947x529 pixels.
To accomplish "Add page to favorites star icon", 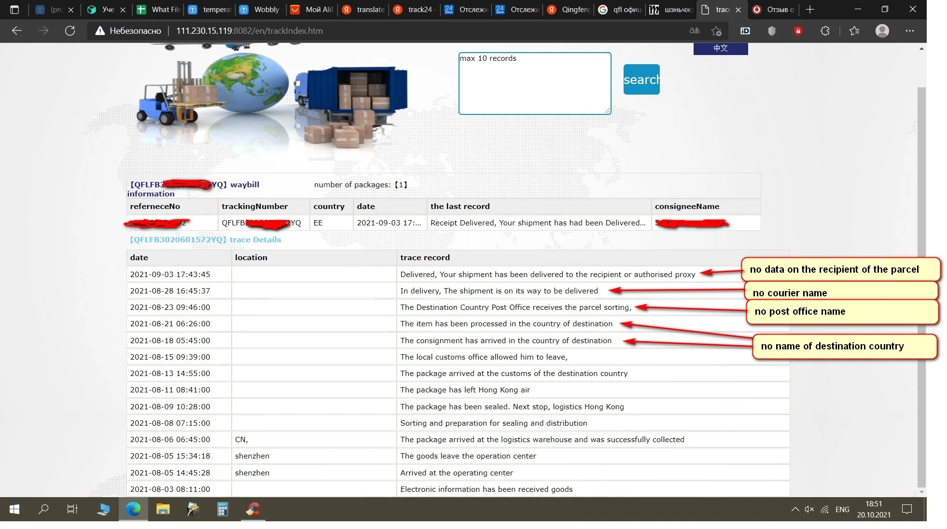I will pyautogui.click(x=716, y=31).
